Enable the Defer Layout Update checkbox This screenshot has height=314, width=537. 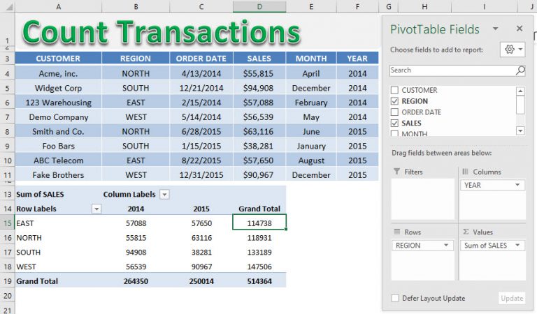click(x=395, y=298)
